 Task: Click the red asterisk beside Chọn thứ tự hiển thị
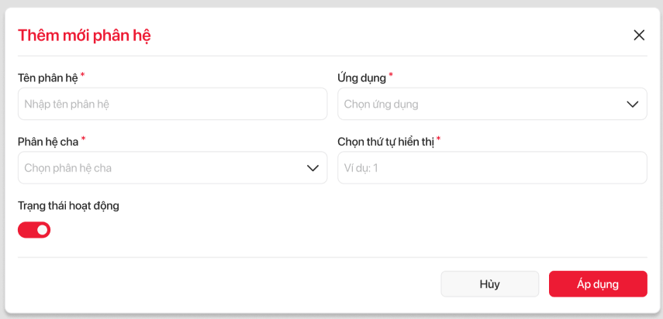pyautogui.click(x=438, y=139)
